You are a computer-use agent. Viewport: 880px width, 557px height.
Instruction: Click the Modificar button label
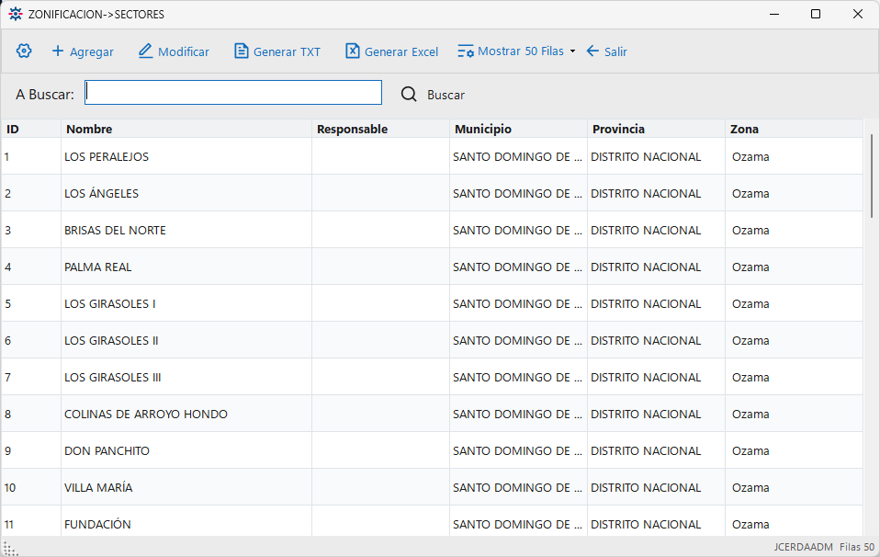tap(184, 52)
